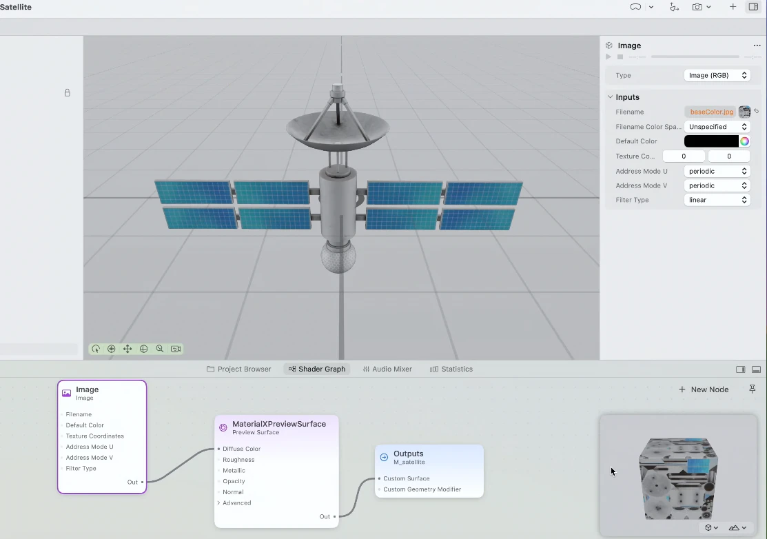Open the Statistics tab
The height and width of the screenshot is (539, 767).
pos(451,369)
